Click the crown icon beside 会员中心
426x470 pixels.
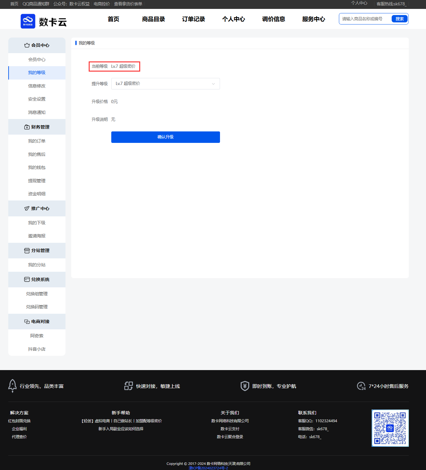tap(27, 46)
